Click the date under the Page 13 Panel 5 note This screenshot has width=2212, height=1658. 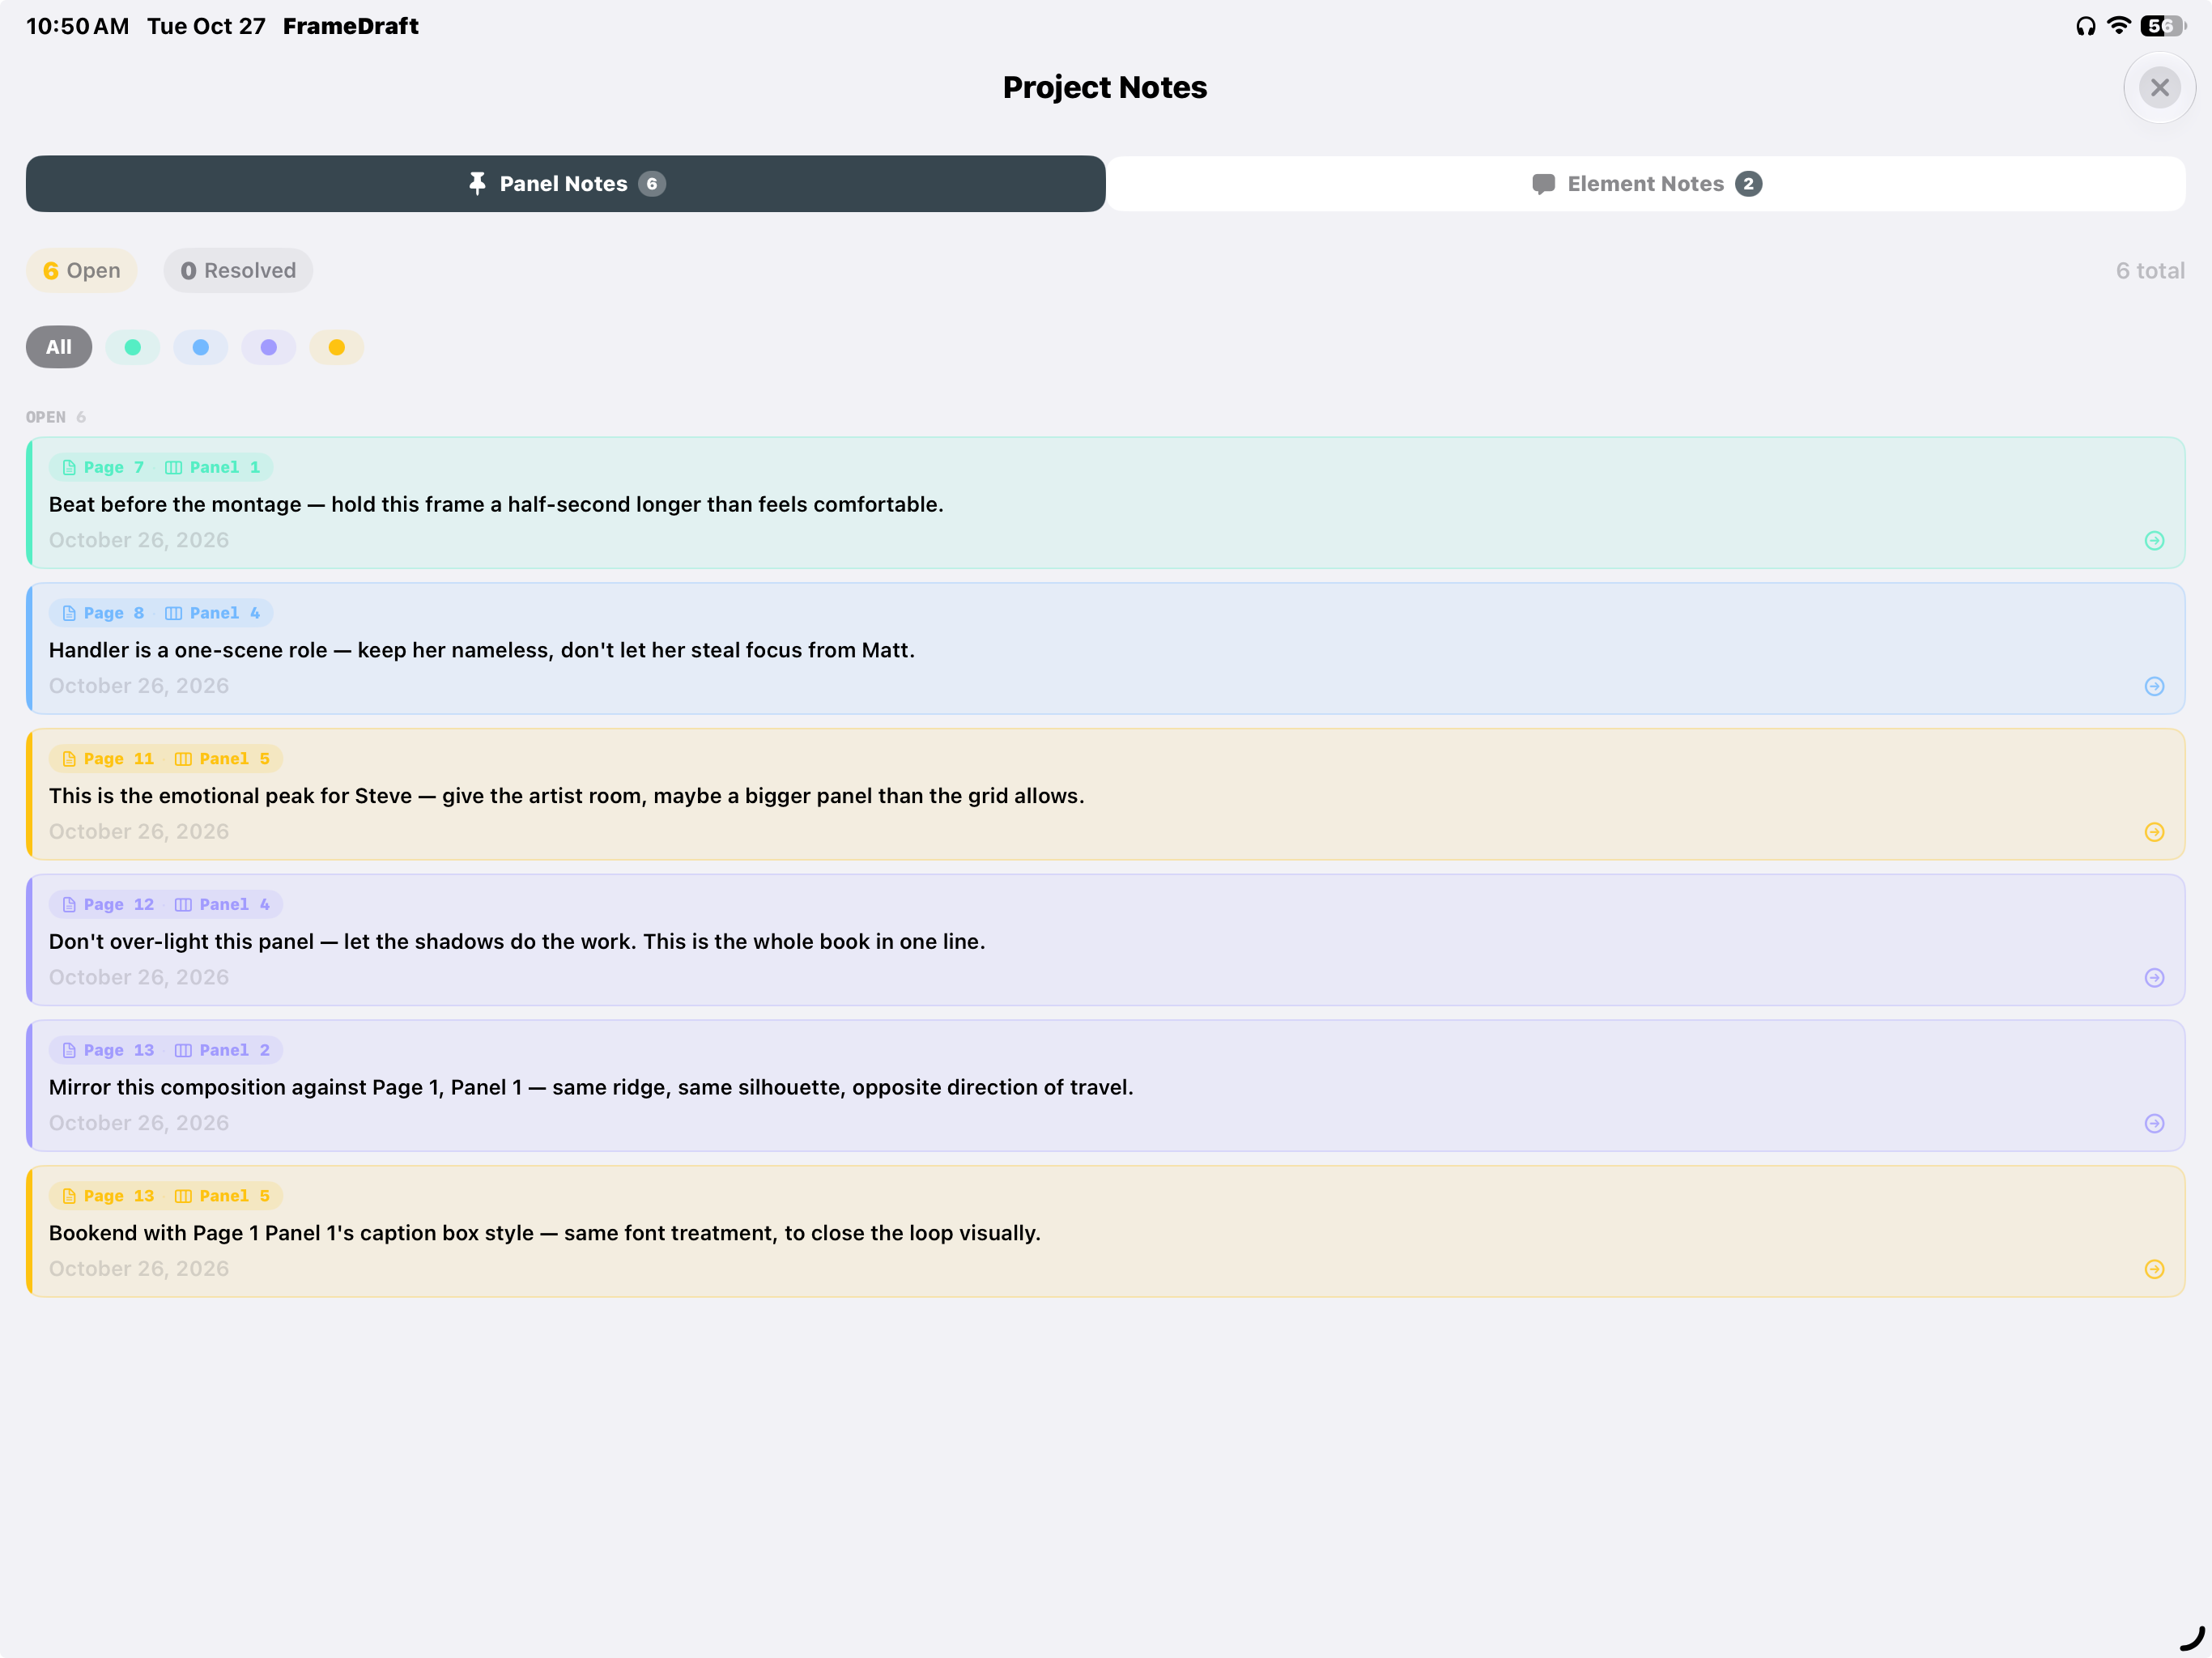[139, 1268]
